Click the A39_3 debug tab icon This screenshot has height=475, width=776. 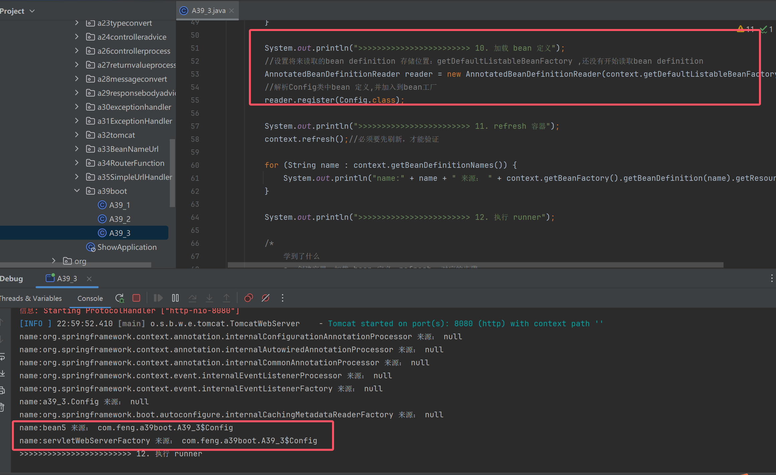(x=50, y=278)
